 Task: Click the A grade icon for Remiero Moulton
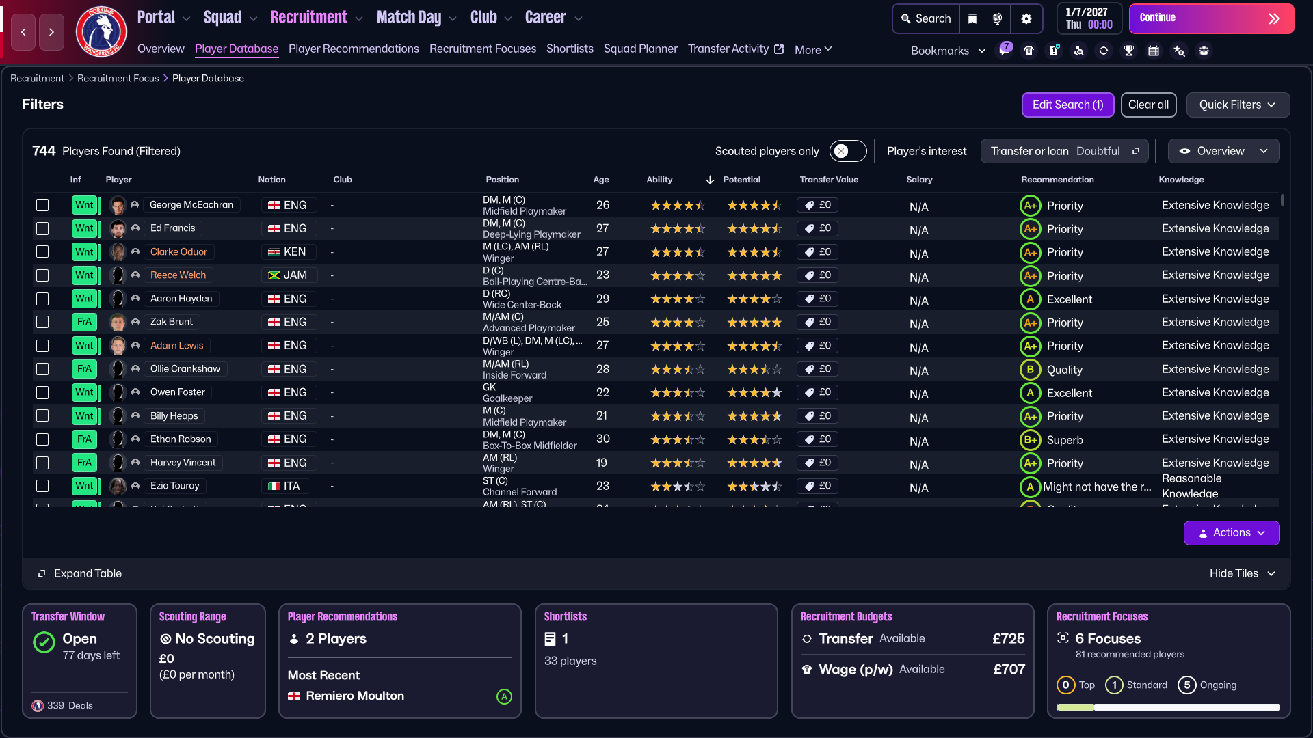504,696
